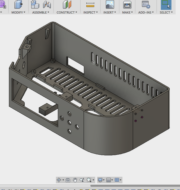Select the Zoom magnifier tool

(82, 180)
